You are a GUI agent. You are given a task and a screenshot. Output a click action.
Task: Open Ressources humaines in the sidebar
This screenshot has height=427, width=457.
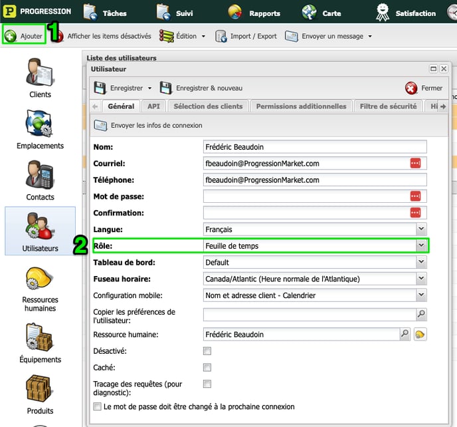pos(40,289)
